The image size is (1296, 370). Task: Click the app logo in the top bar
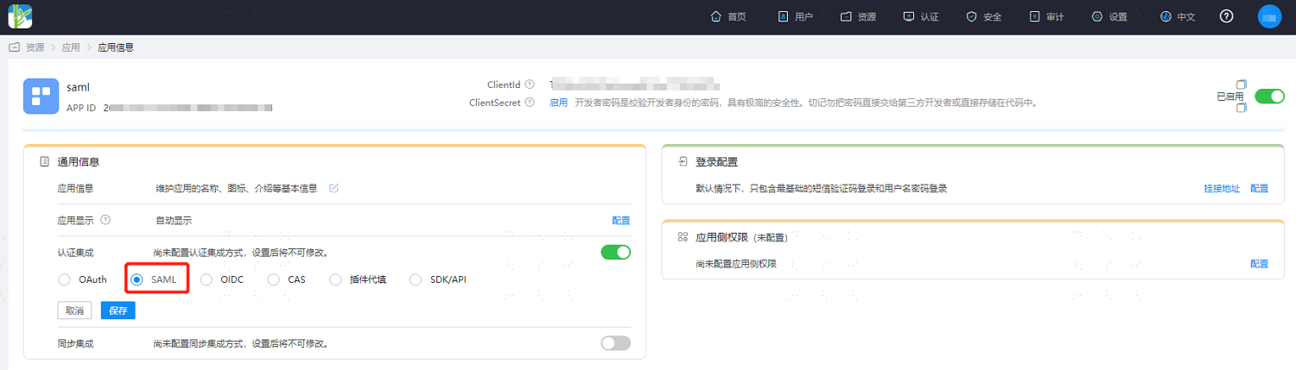(20, 16)
